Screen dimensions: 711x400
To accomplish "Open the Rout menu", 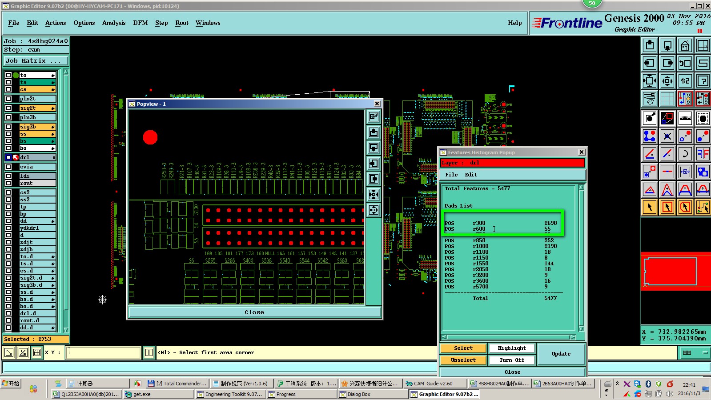I will 182,23.
